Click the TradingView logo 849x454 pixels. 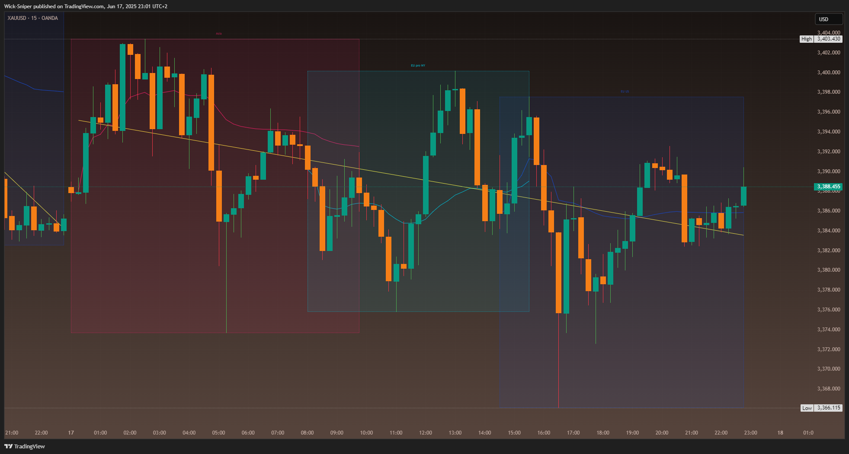(25, 446)
